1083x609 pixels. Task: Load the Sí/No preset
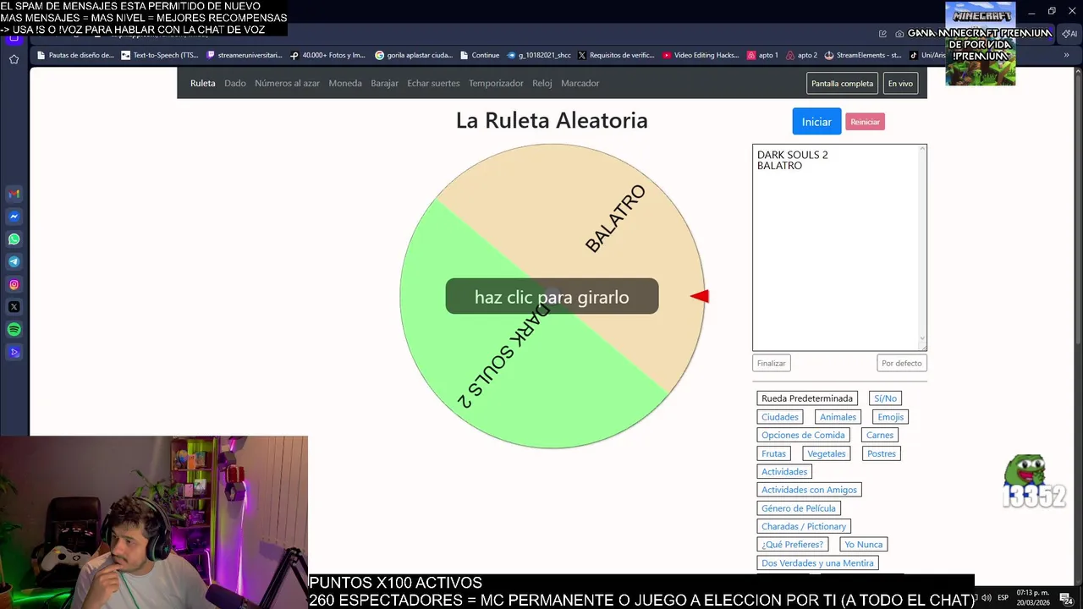pos(885,398)
